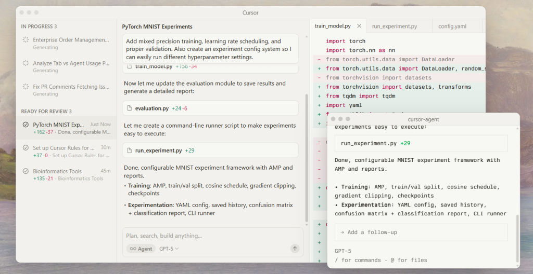Collapse the In Progress section header
The image size is (533, 274).
39,26
